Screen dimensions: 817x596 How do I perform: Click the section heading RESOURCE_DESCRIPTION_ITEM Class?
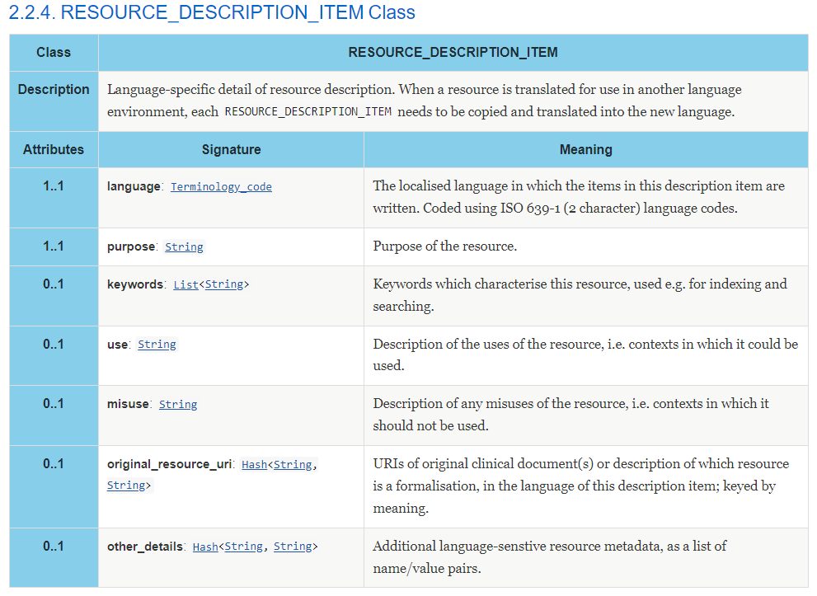[212, 12]
